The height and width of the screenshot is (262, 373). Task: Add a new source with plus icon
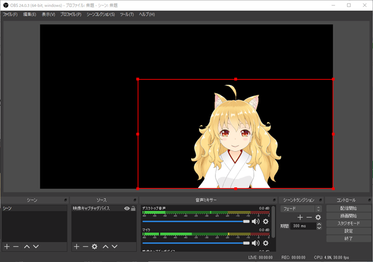pos(77,246)
